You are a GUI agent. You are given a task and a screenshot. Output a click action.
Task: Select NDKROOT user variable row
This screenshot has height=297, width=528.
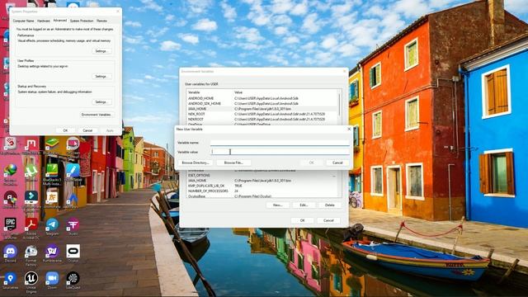pos(262,119)
